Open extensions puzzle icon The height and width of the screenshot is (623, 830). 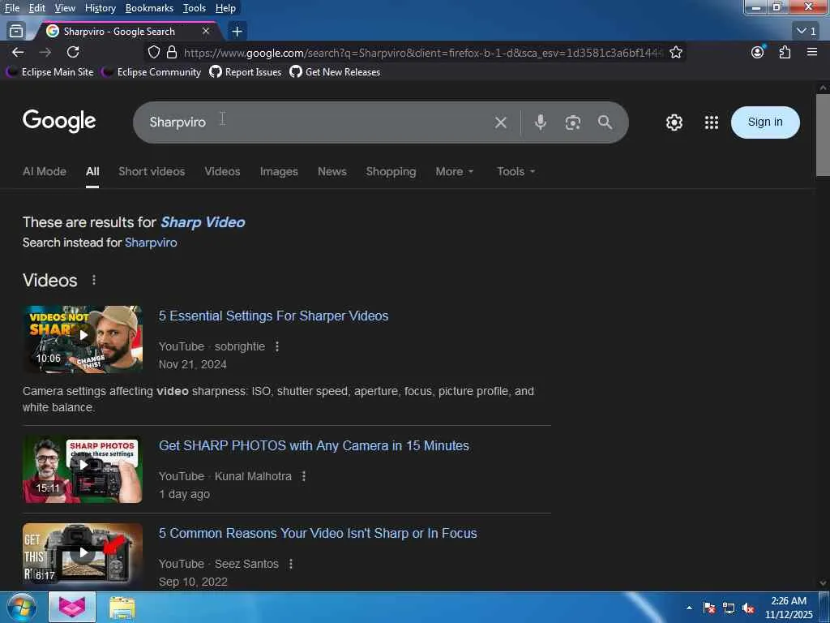tap(785, 52)
